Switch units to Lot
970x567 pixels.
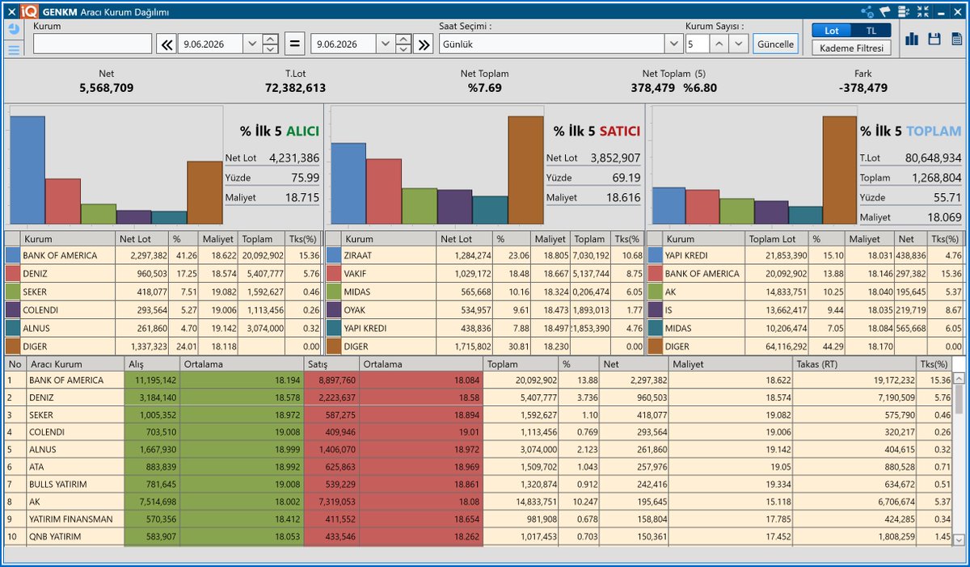click(831, 30)
